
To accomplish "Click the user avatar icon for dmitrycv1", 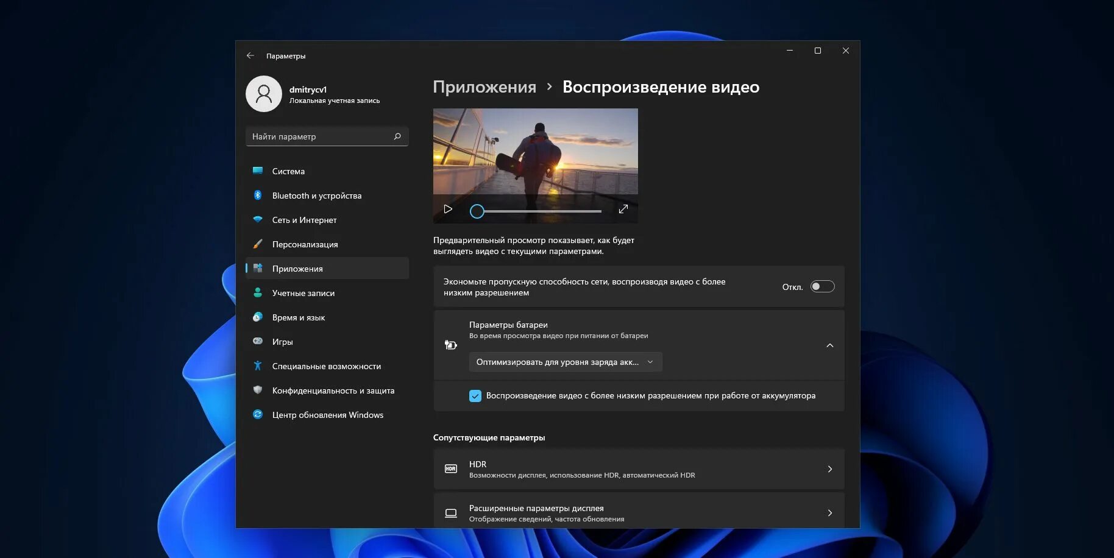I will pyautogui.click(x=264, y=94).
